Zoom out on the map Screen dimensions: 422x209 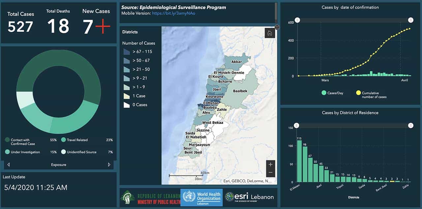tap(270, 172)
